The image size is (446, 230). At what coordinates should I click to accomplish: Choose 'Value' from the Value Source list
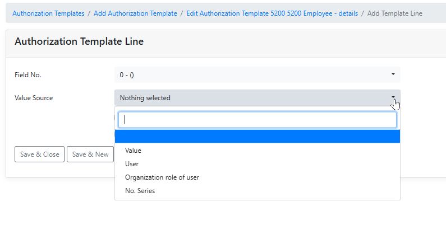point(134,151)
